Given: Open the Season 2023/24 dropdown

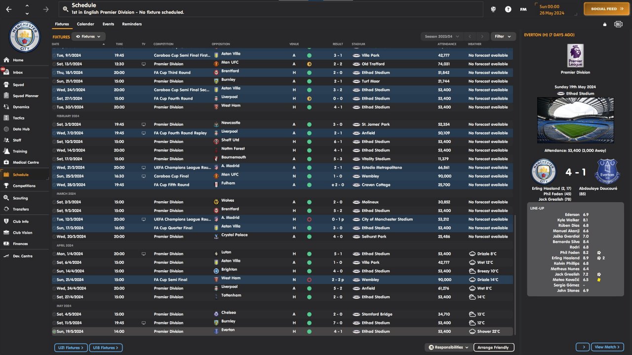Looking at the screenshot, I should 442,36.
